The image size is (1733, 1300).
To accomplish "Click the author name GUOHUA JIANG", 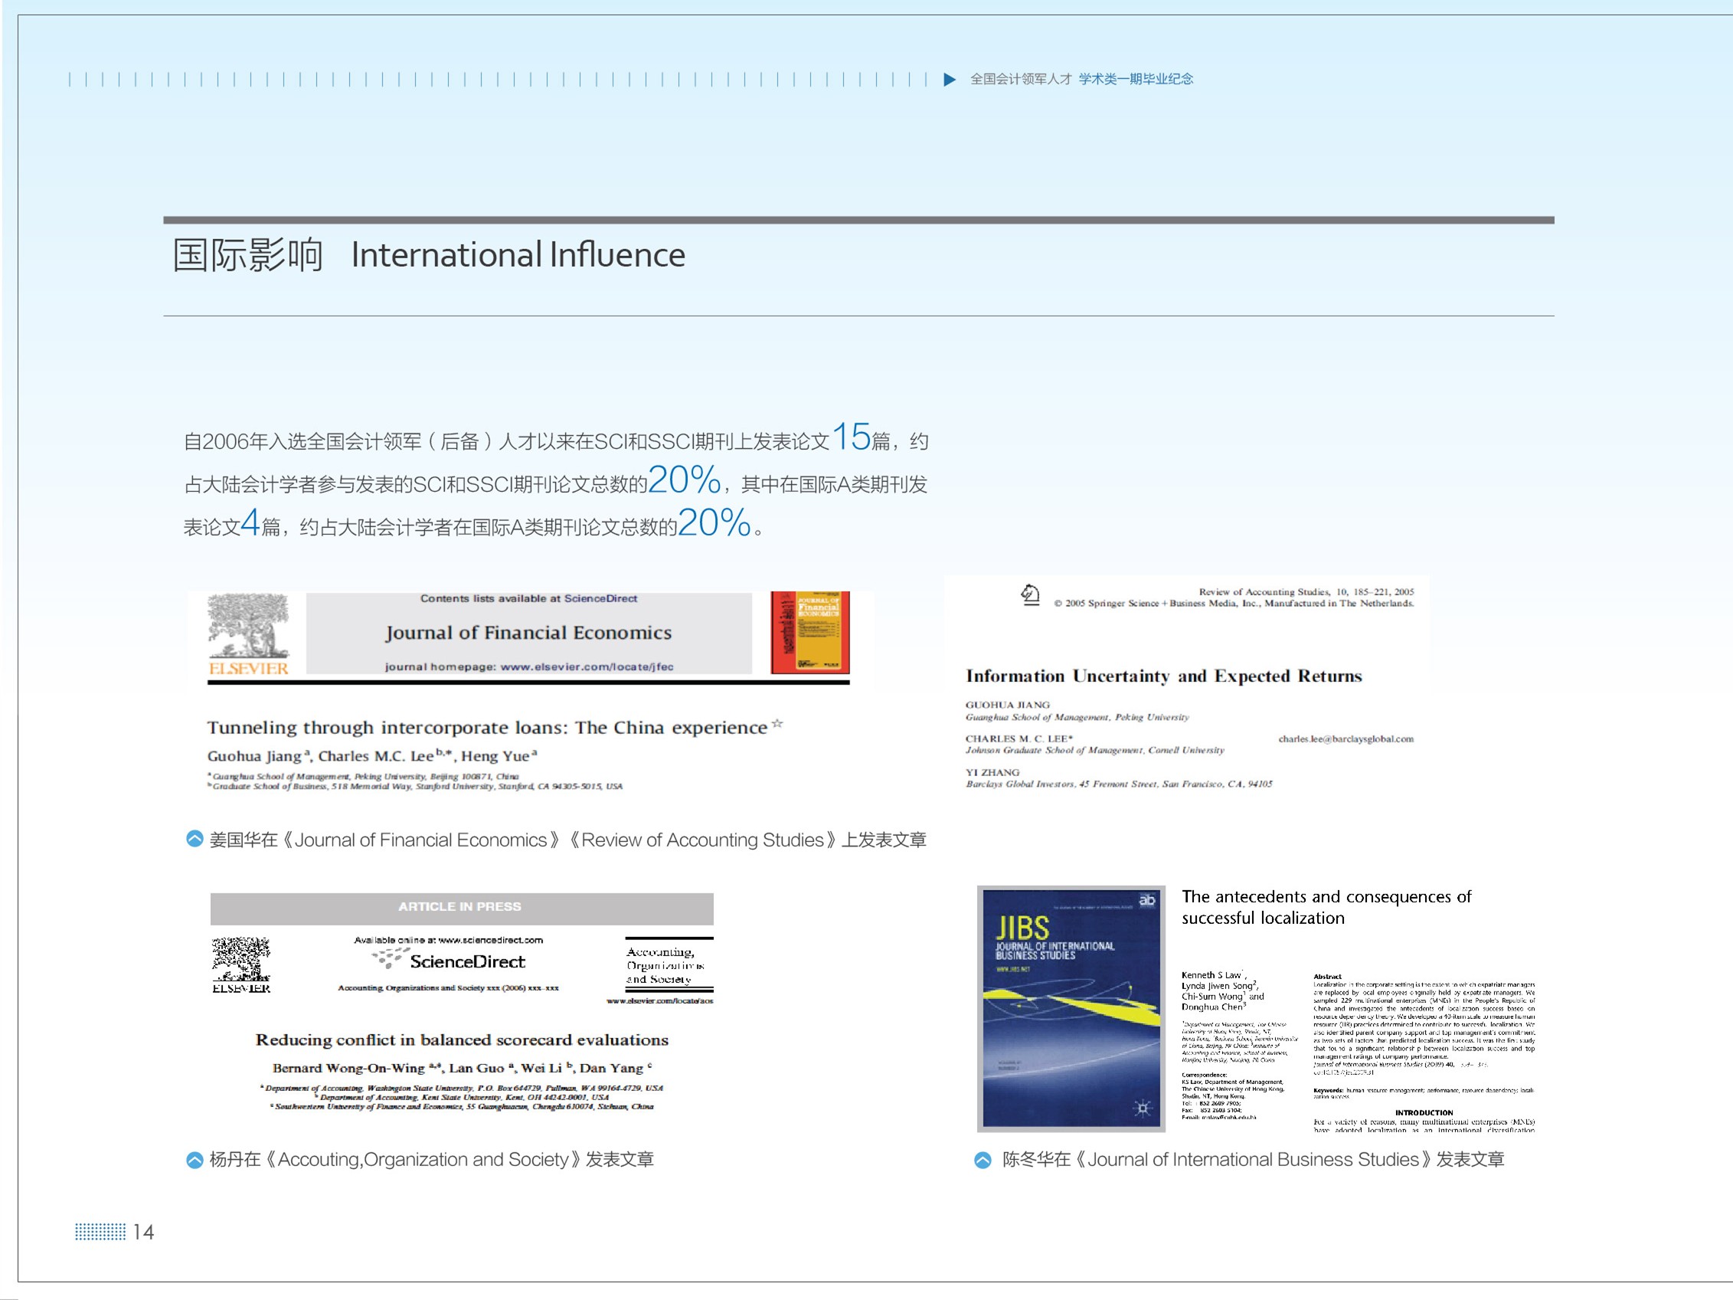I will (1008, 706).
